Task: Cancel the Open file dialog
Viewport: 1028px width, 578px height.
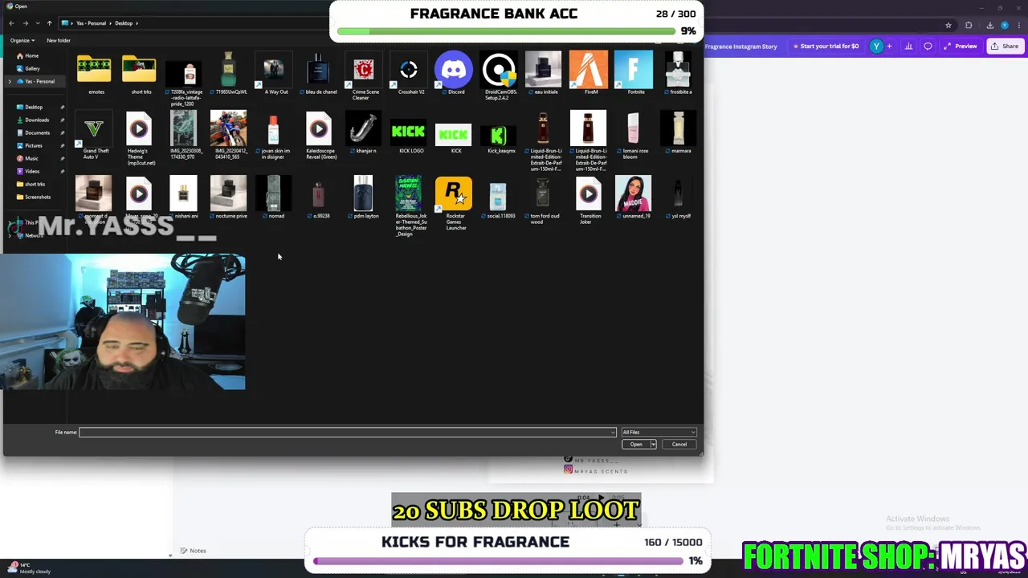Action: 679,445
